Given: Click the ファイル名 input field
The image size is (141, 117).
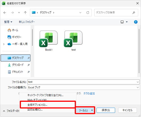Looking at the screenshot, I should pyautogui.click(x=83, y=82).
